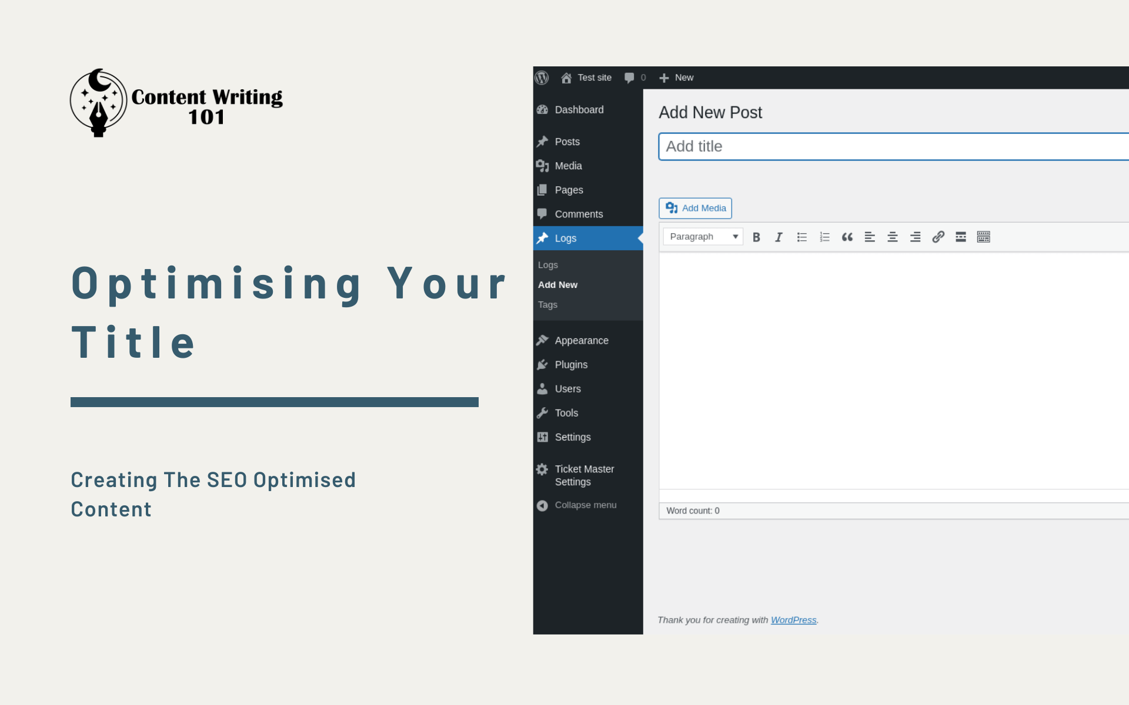Click the Add Media button icon
Image resolution: width=1129 pixels, height=705 pixels.
(670, 208)
